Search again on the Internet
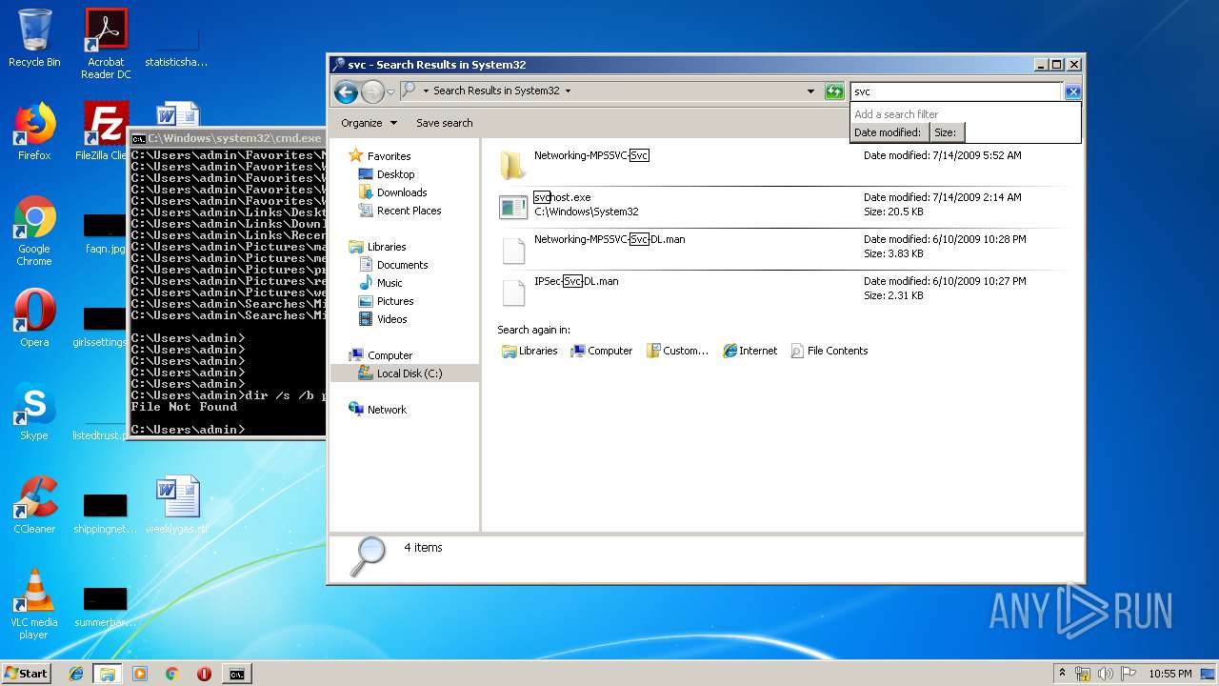The width and height of the screenshot is (1219, 686). click(x=749, y=351)
